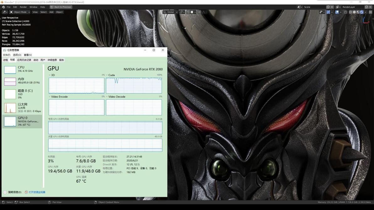374x210 pixels.
Task: Open the resource monitor link icon
Action: [26, 192]
